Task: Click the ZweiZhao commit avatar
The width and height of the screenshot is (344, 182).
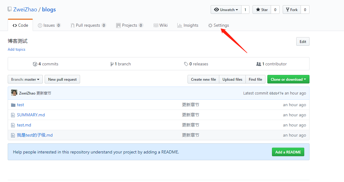Action: tap(14, 92)
